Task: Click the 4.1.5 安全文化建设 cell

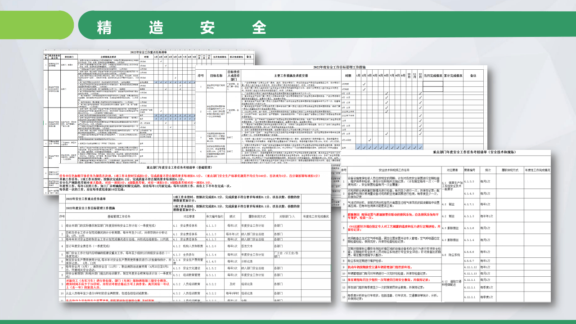Action: (x=189, y=268)
